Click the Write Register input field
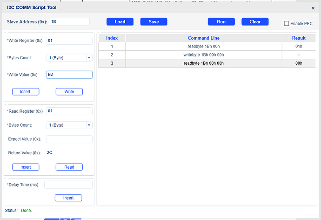Screen dimensions: 321x220 point(69,41)
